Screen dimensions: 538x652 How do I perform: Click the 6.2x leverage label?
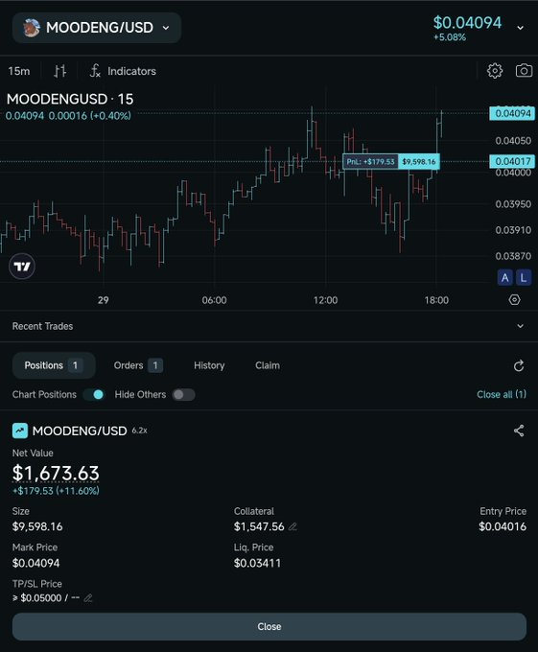pyautogui.click(x=139, y=431)
